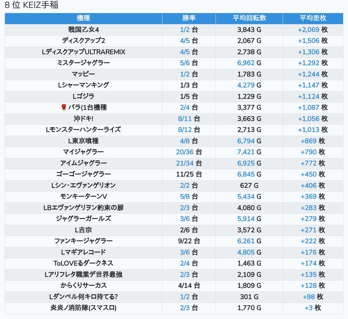Click the machine name 戦国乙女4

[83, 30]
